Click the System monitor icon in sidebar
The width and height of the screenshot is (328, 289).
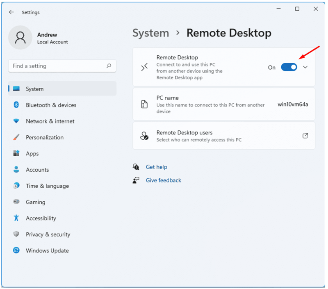(x=16, y=89)
